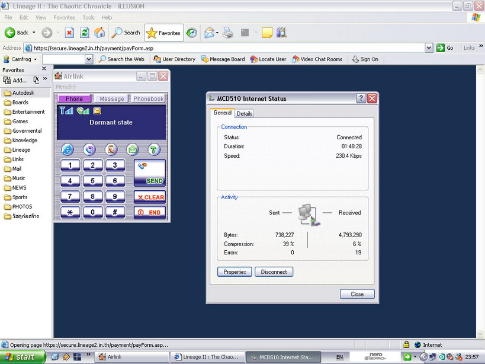Click Airlink call history round icon
Image resolution: width=485 pixels, height=364 pixels.
pos(89,150)
